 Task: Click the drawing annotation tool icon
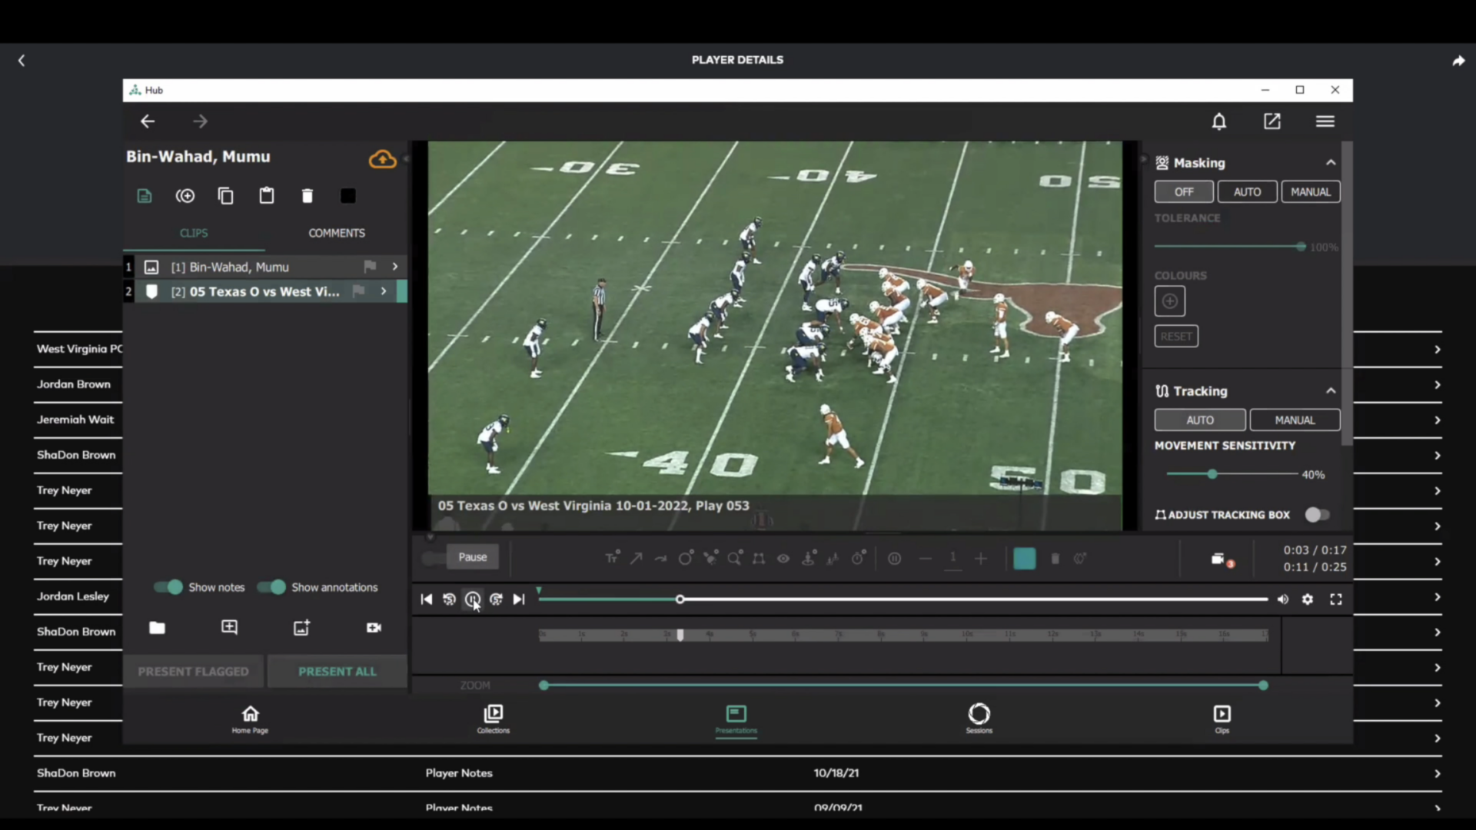[710, 557]
